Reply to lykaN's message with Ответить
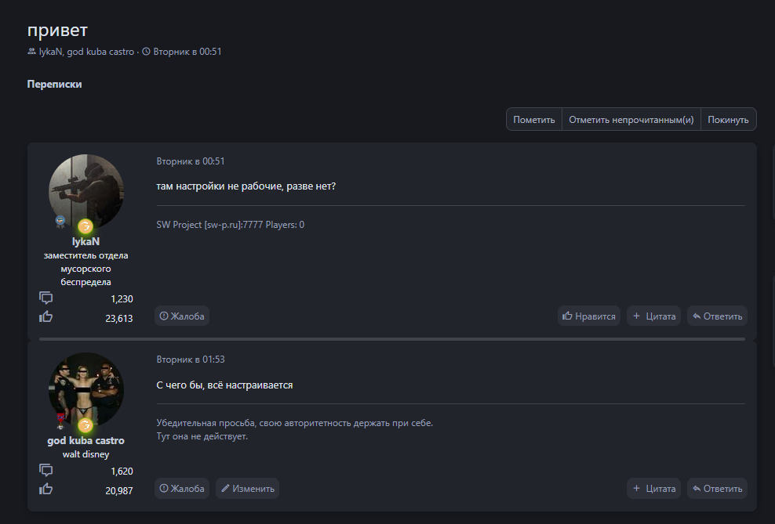 717,316
